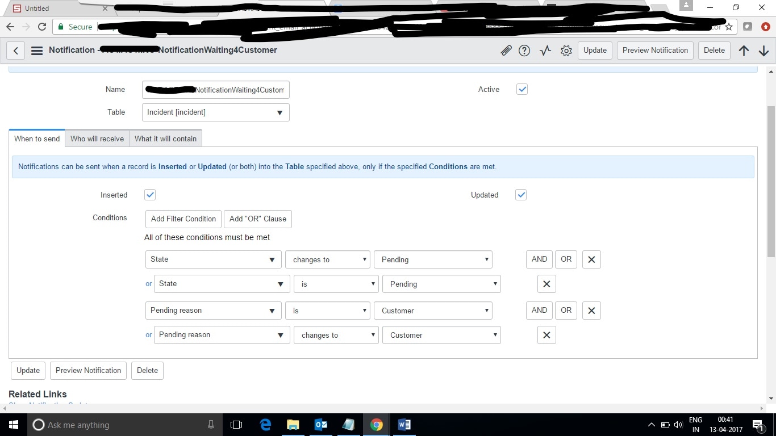The height and width of the screenshot is (436, 776).
Task: Open the first Pending reason field dropdown
Action: (213, 311)
